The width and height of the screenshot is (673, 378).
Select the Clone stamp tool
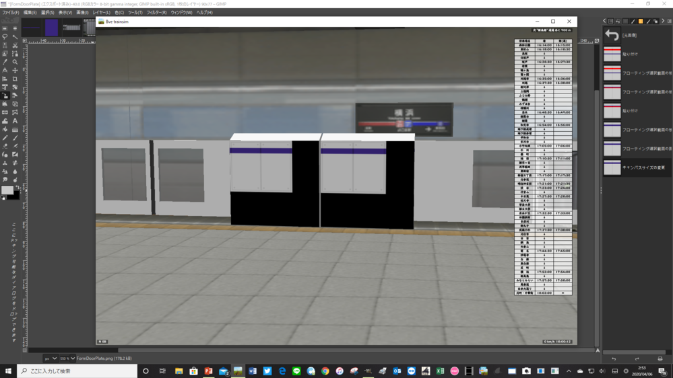(5, 163)
